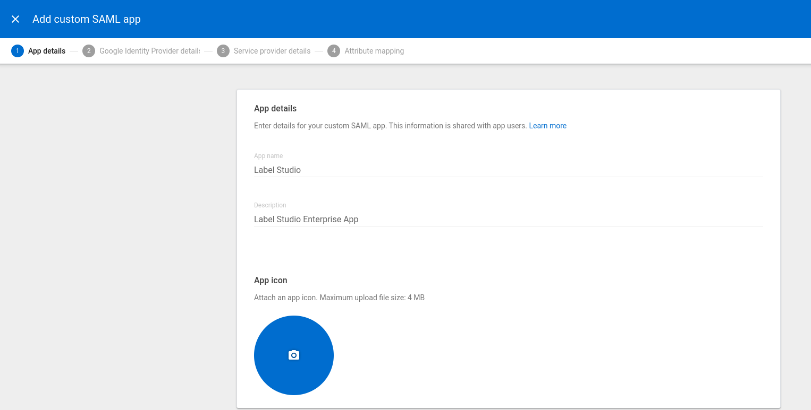Click the App name field label
Screen dimensions: 811x410
click(x=268, y=156)
